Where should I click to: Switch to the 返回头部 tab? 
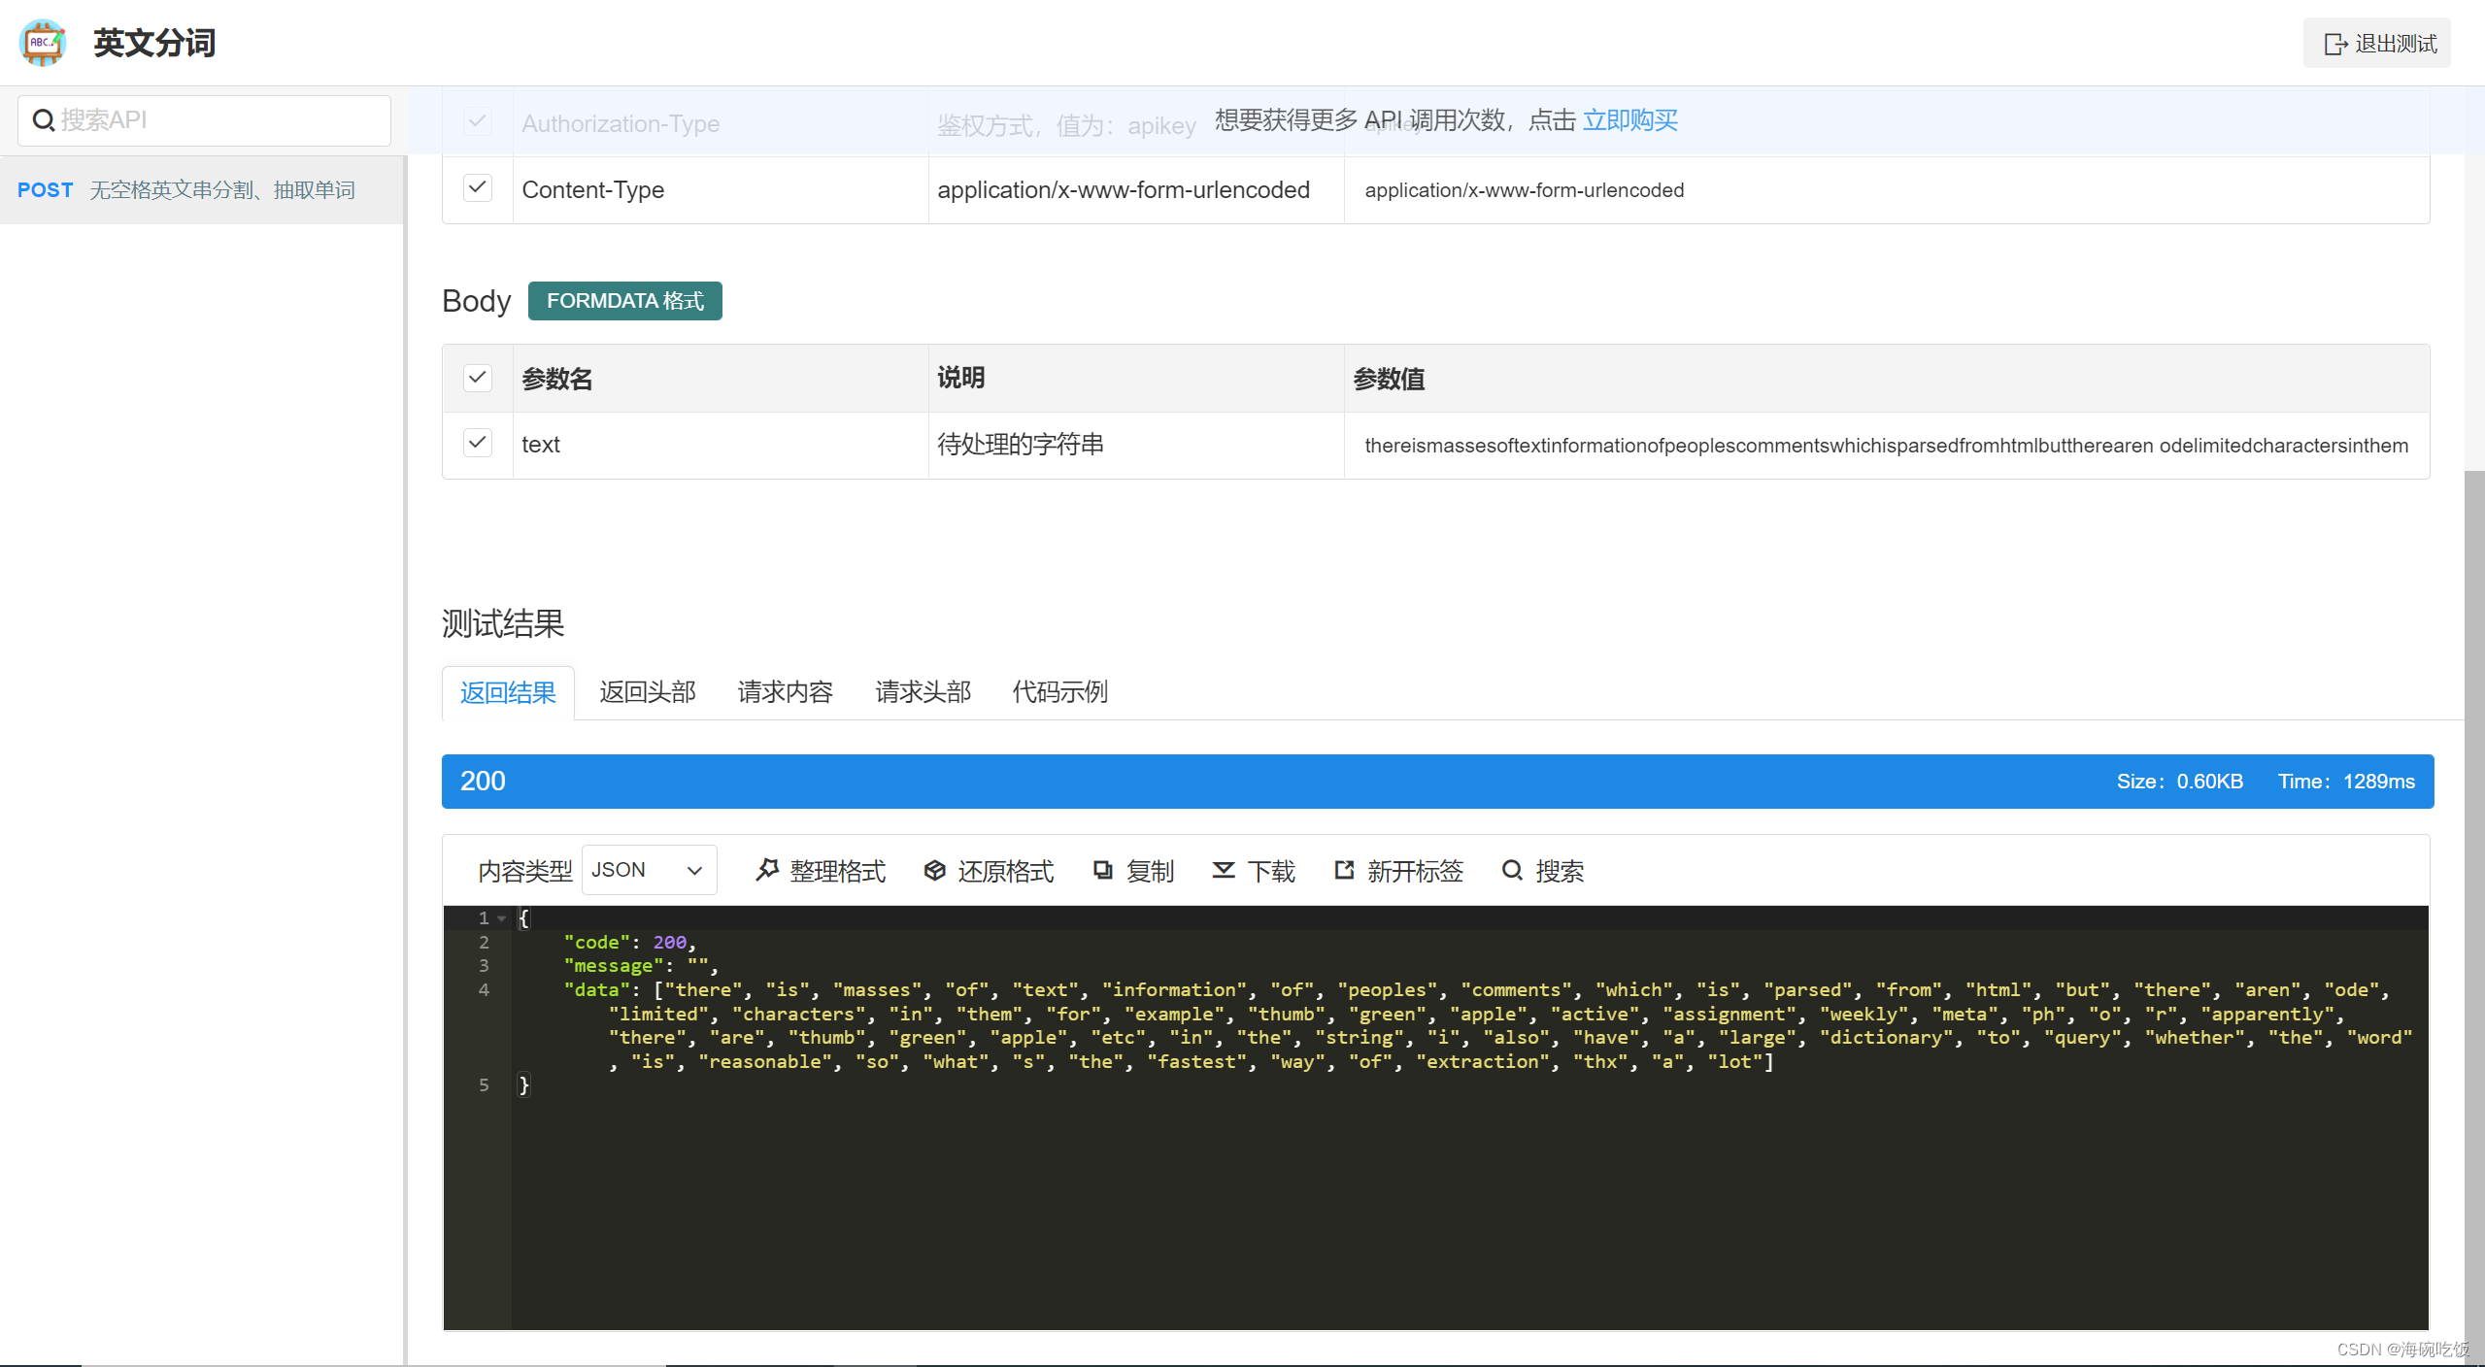(x=646, y=692)
